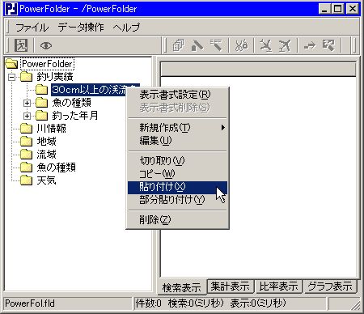Select the 釣り実績 tree item
Image resolution: width=364 pixels, height=314 pixels.
[x=55, y=77]
